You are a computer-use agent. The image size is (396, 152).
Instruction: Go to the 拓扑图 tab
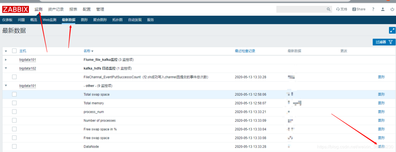(x=117, y=20)
